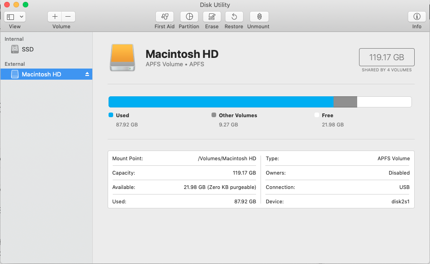The image size is (430, 264).
Task: Click the /Volumes/Macintosh HD mount point
Action: (x=227, y=158)
